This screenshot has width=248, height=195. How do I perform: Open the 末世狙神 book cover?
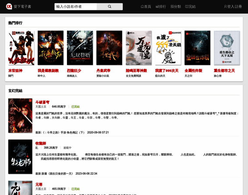tap(21, 48)
